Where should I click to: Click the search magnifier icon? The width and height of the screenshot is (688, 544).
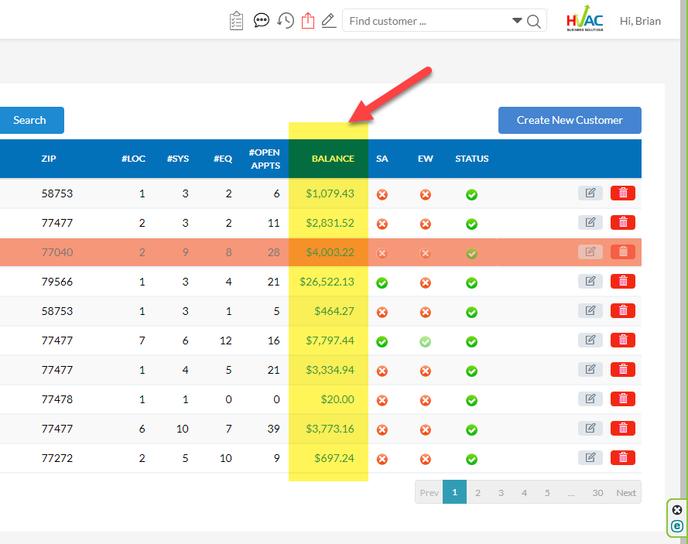pos(533,21)
